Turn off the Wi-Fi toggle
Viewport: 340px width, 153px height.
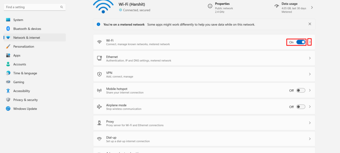(x=301, y=42)
